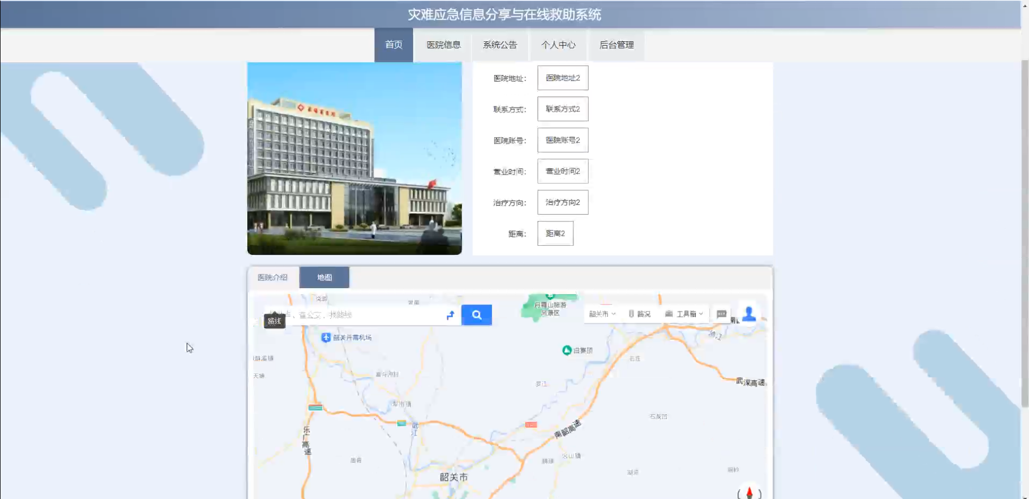Screen dimensions: 1029x499
Task: Click the site title 灾难应急信息分享与在线救助系统
Action: (504, 15)
